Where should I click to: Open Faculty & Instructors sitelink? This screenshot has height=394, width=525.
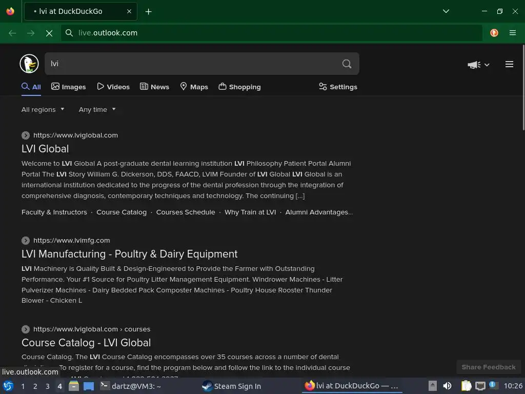54,212
